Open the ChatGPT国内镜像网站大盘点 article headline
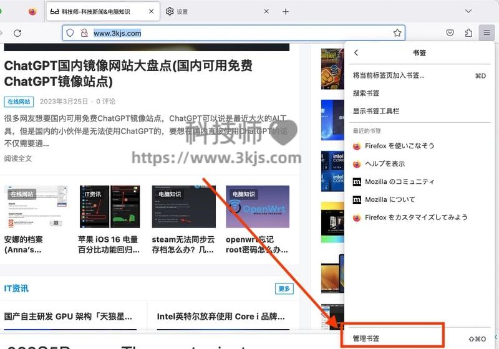This screenshot has width=499, height=349. click(x=128, y=74)
